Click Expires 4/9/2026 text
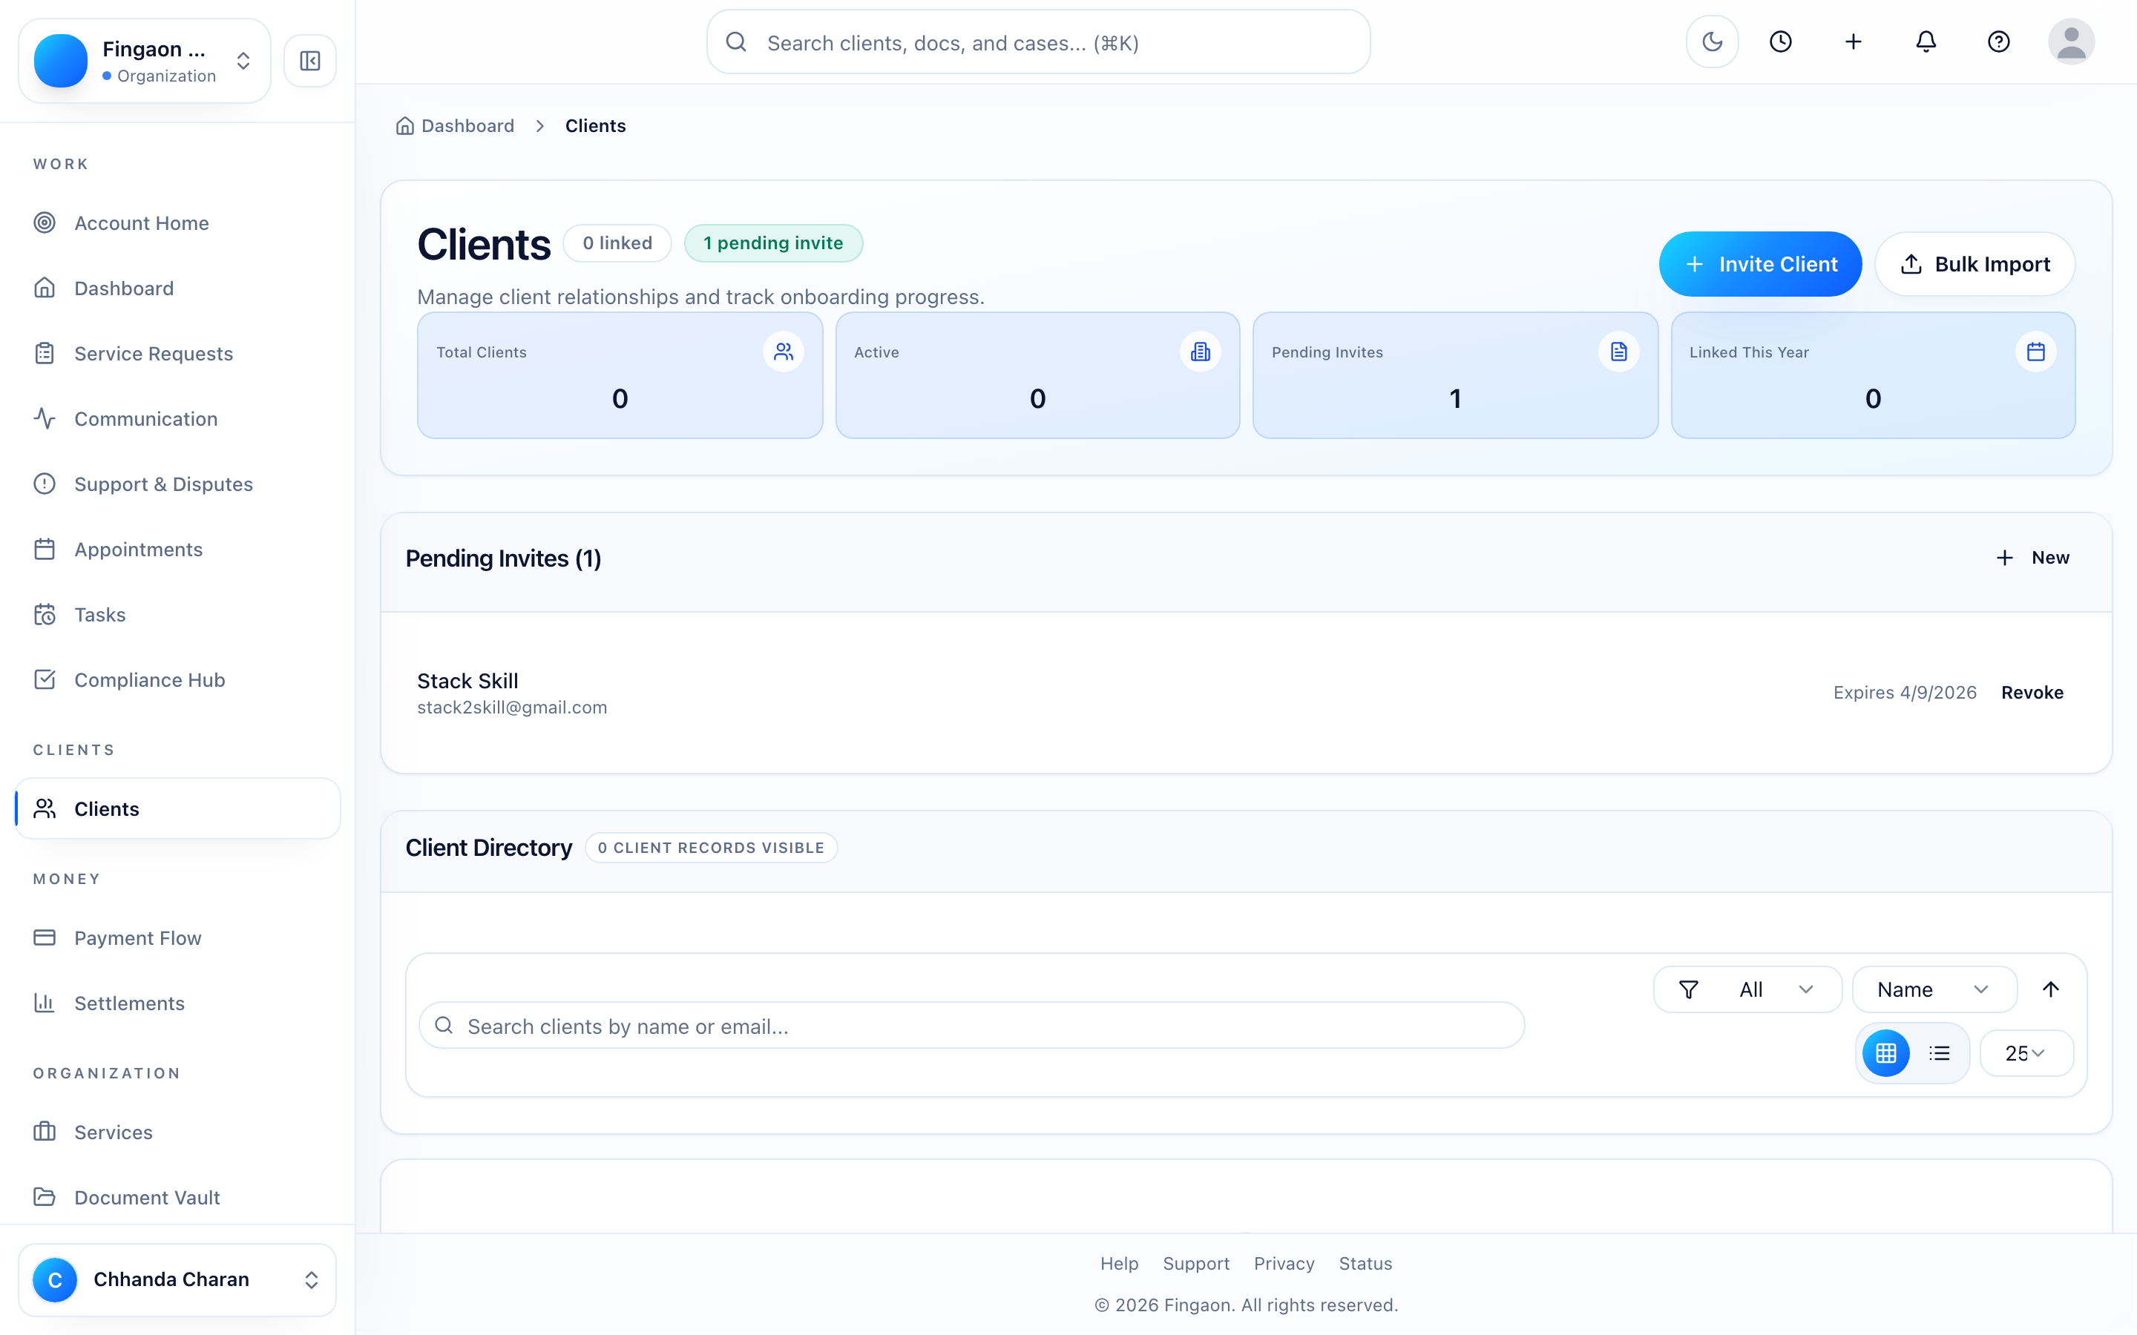This screenshot has height=1335, width=2137. tap(1905, 692)
